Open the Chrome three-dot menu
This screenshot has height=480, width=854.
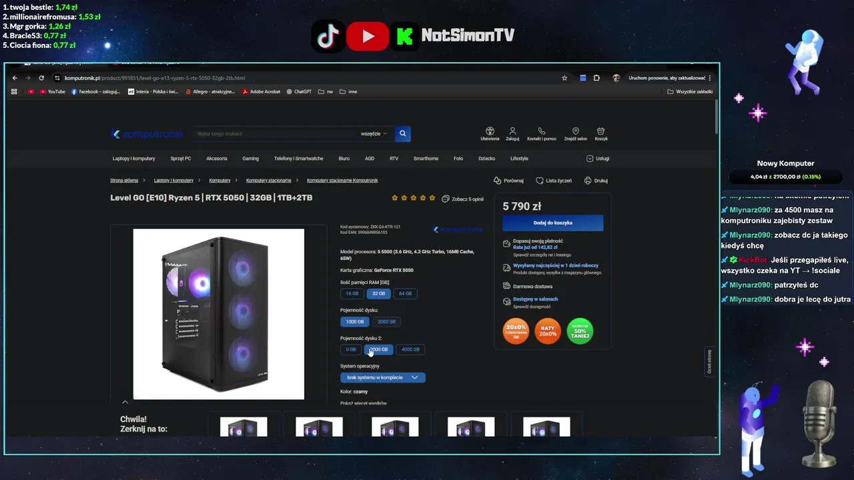tap(710, 78)
